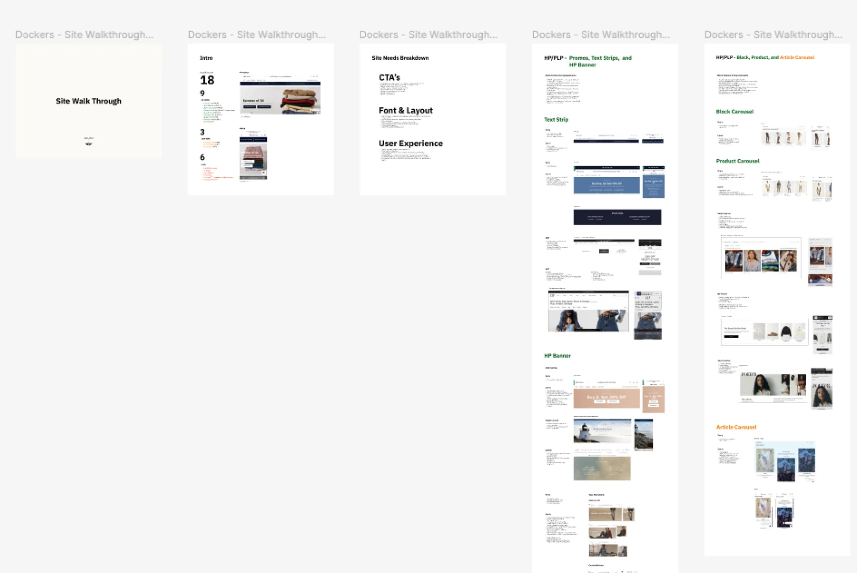Click the 'Intro' heading text

[206, 58]
